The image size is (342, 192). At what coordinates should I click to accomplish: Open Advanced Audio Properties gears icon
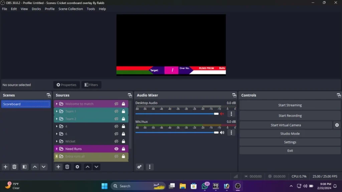139,167
